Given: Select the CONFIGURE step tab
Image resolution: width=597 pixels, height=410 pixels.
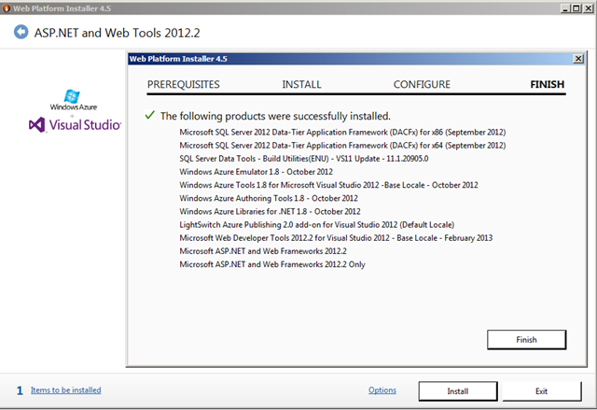Looking at the screenshot, I should (422, 84).
